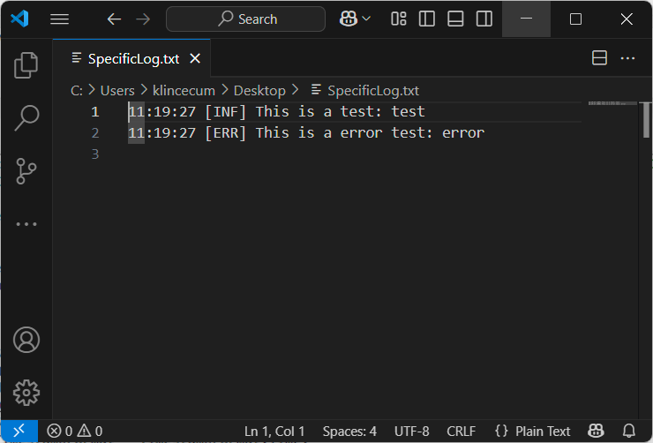Image resolution: width=653 pixels, height=443 pixels.
Task: Open editor More Actions ellipsis menu
Action: 628,58
